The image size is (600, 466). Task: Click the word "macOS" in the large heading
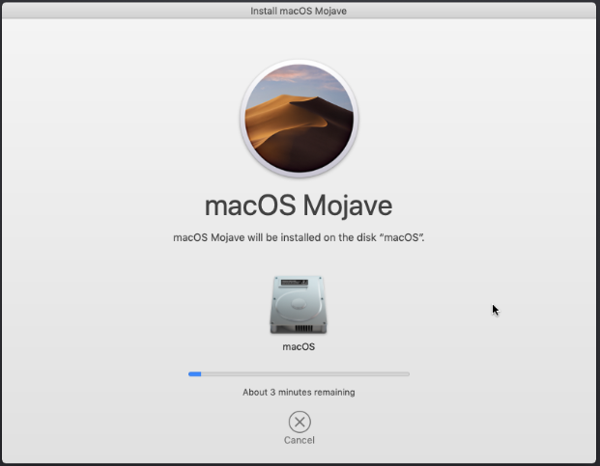pos(251,206)
